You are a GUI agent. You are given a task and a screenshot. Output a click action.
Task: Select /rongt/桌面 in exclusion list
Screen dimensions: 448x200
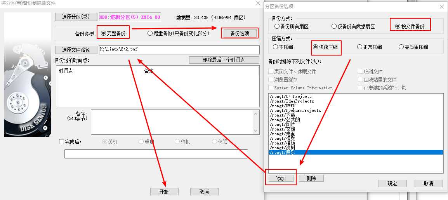tap(356, 134)
